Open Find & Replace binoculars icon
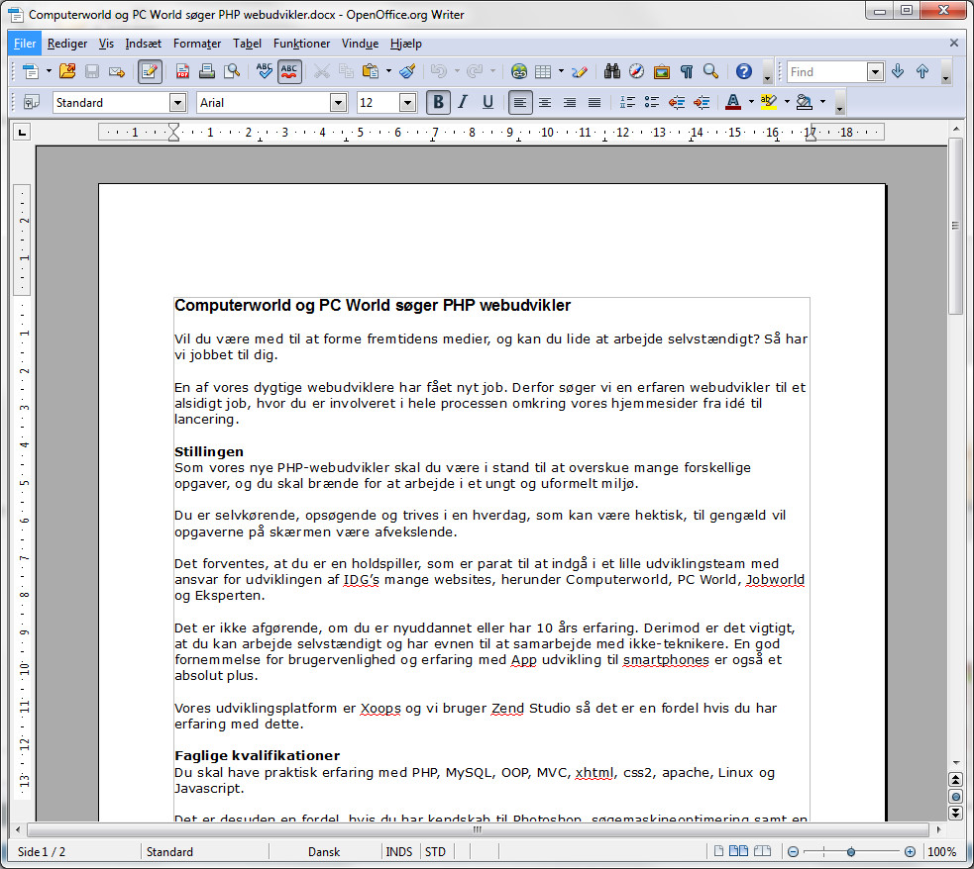The height and width of the screenshot is (869, 974). (611, 71)
